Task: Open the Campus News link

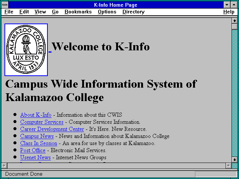Action: [37, 136]
